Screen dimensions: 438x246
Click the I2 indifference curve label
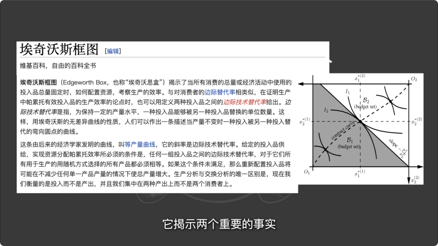326,110
